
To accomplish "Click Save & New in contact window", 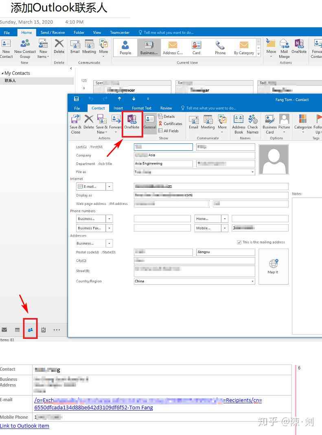I will pos(102,124).
